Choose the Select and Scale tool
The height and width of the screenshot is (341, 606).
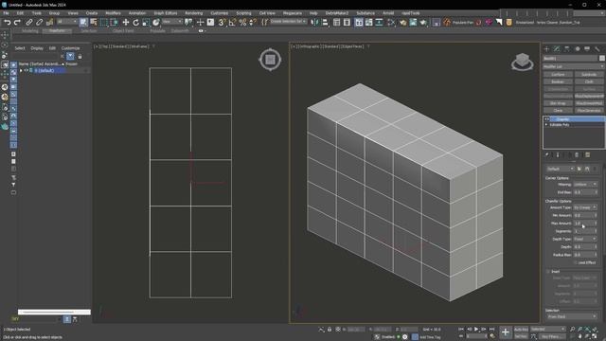[x=146, y=23]
